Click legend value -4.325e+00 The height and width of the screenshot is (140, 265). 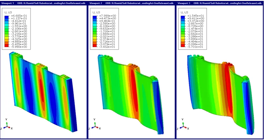19,39
